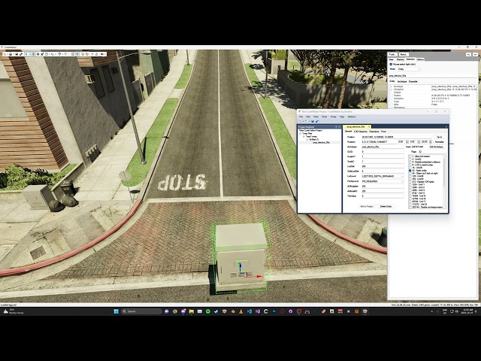The width and height of the screenshot is (481, 361).
Task: Open the LodLevel dropdown
Action: point(383,176)
